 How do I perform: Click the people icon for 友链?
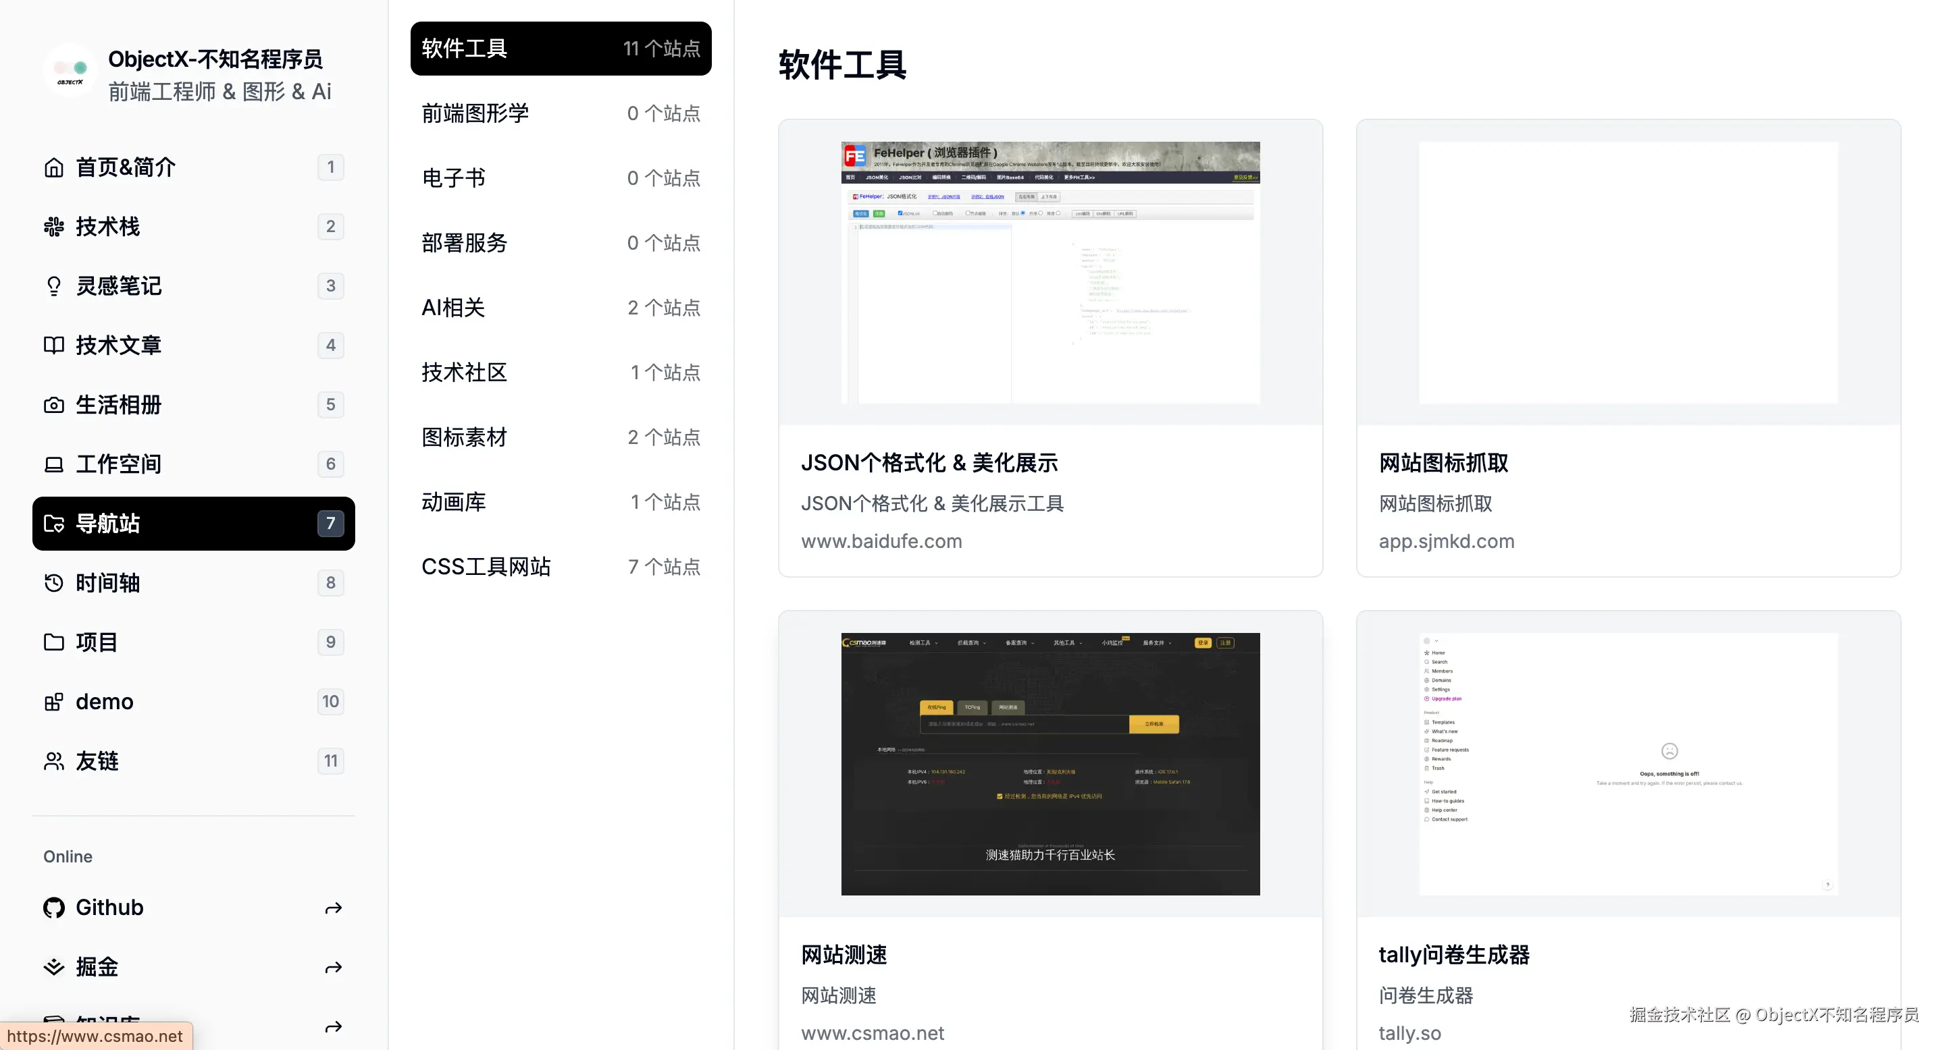[x=53, y=761]
